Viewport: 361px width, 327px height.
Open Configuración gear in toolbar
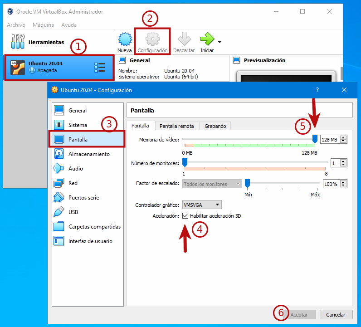tap(152, 39)
